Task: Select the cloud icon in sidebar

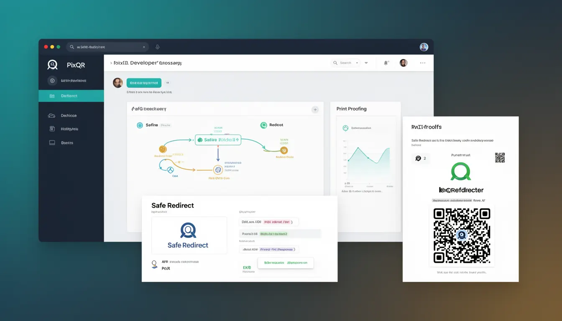Action: pyautogui.click(x=52, y=115)
